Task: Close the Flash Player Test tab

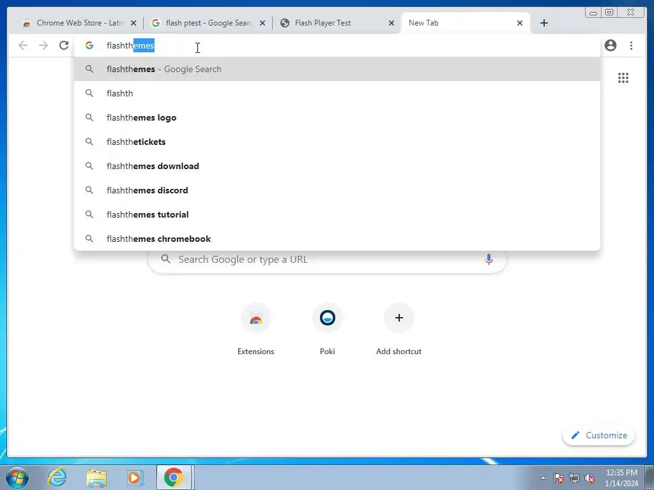Action: [392, 23]
